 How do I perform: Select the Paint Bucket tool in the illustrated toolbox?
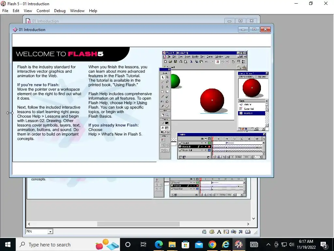coord(167,102)
